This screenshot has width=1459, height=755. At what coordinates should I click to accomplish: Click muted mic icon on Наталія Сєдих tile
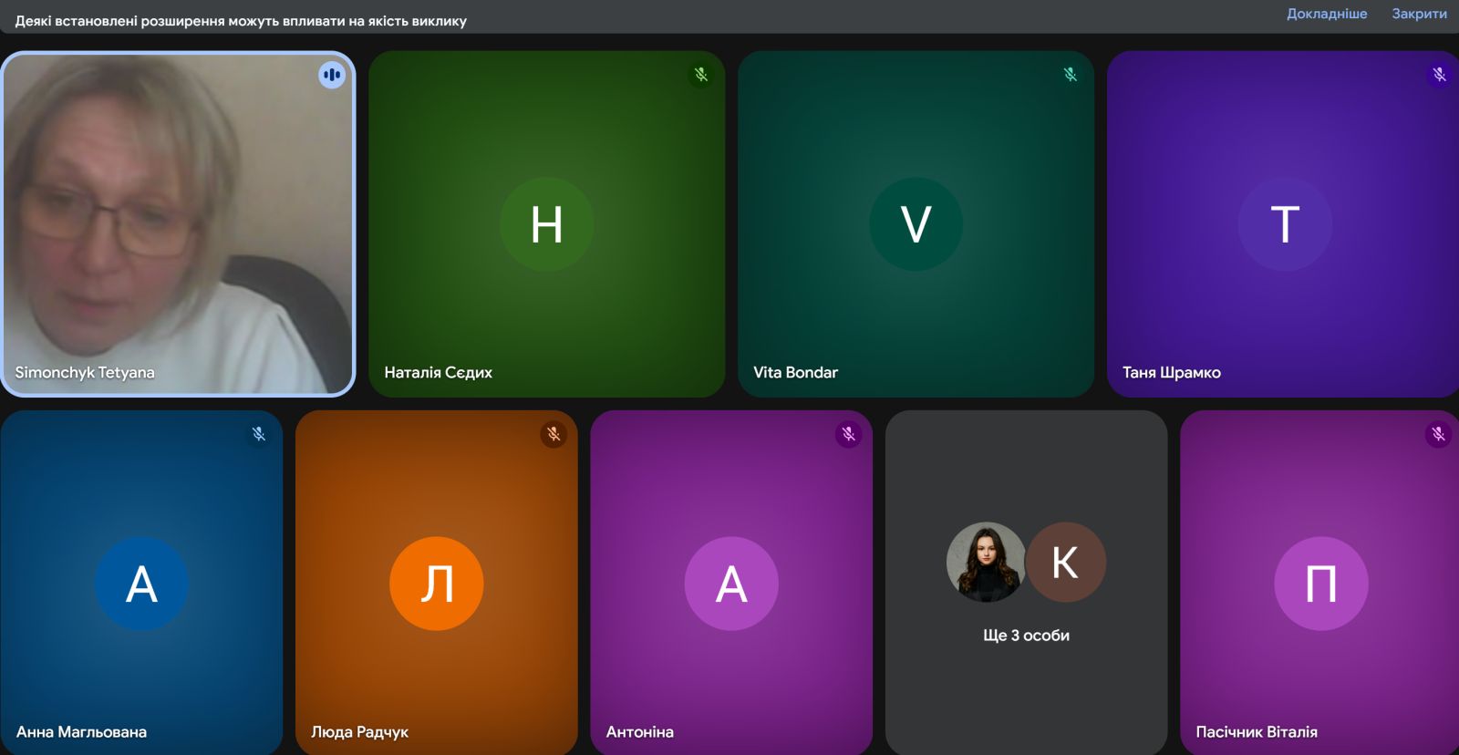click(x=701, y=75)
